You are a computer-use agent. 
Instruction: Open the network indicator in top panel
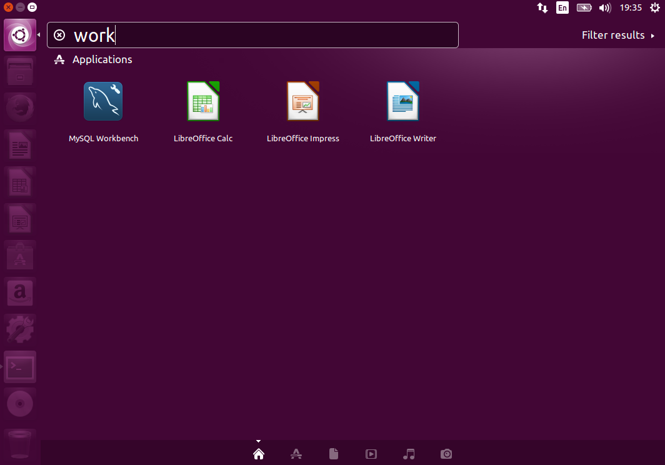[542, 7]
